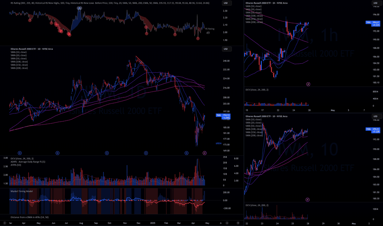383x226 pixels.
Task: Open the June dividend marker on daily chart
Action: (x=58, y=153)
